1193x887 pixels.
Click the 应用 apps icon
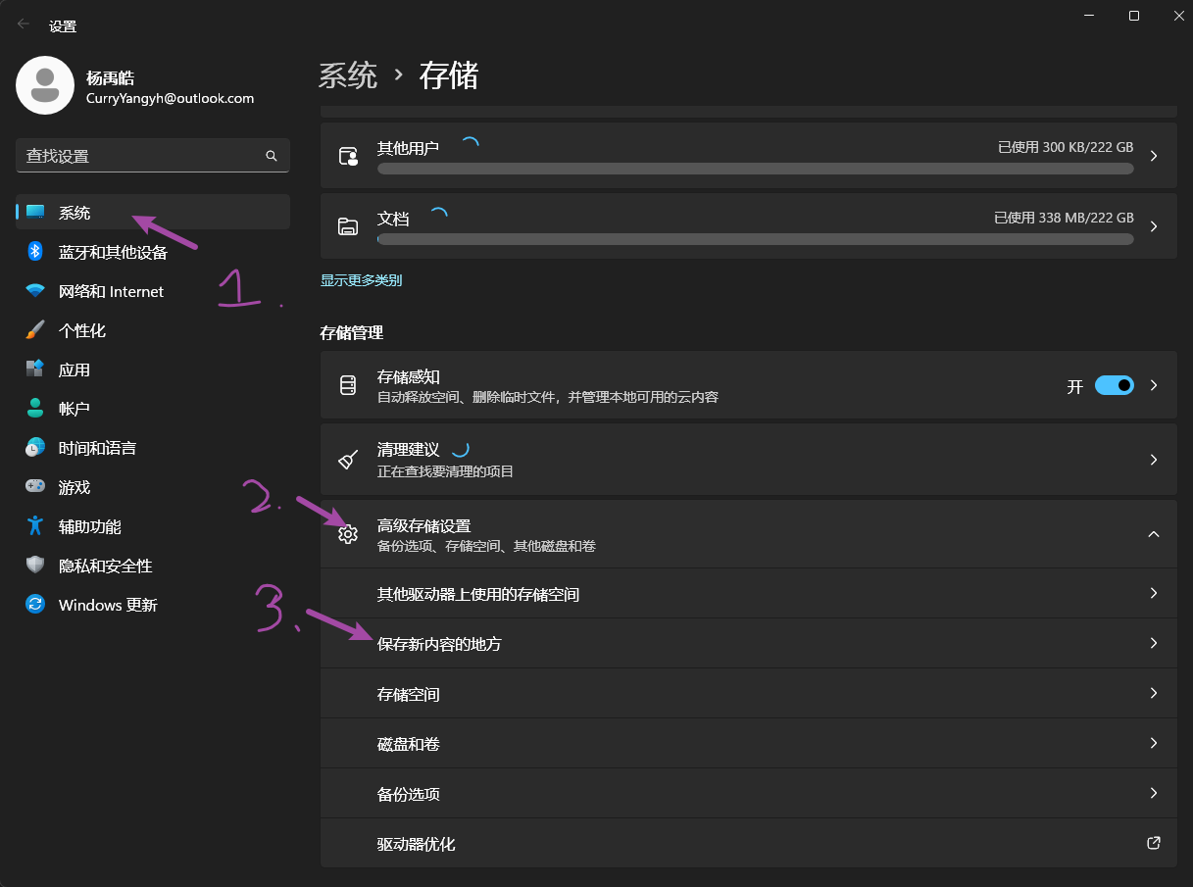[x=35, y=370]
